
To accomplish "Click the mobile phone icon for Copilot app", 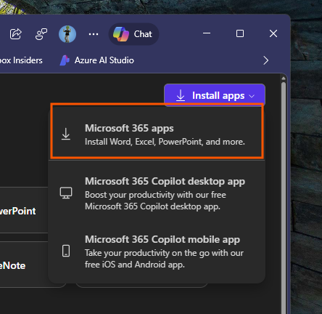I will click(x=66, y=251).
